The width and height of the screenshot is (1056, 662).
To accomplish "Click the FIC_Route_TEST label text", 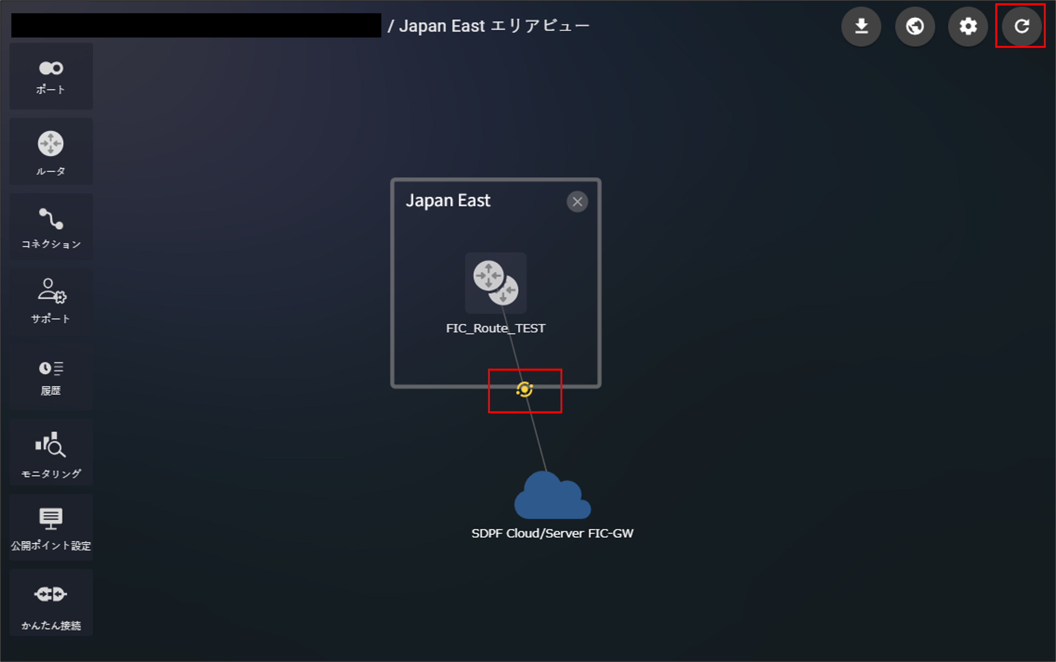I will pyautogui.click(x=496, y=328).
